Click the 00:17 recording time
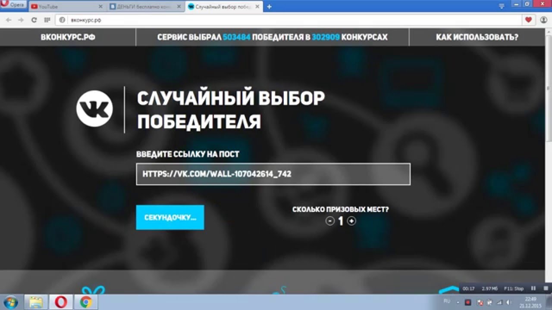 pos(469,288)
